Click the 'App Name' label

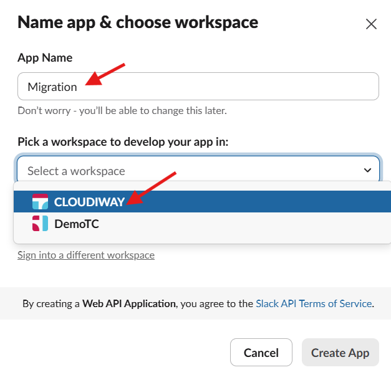click(x=45, y=58)
